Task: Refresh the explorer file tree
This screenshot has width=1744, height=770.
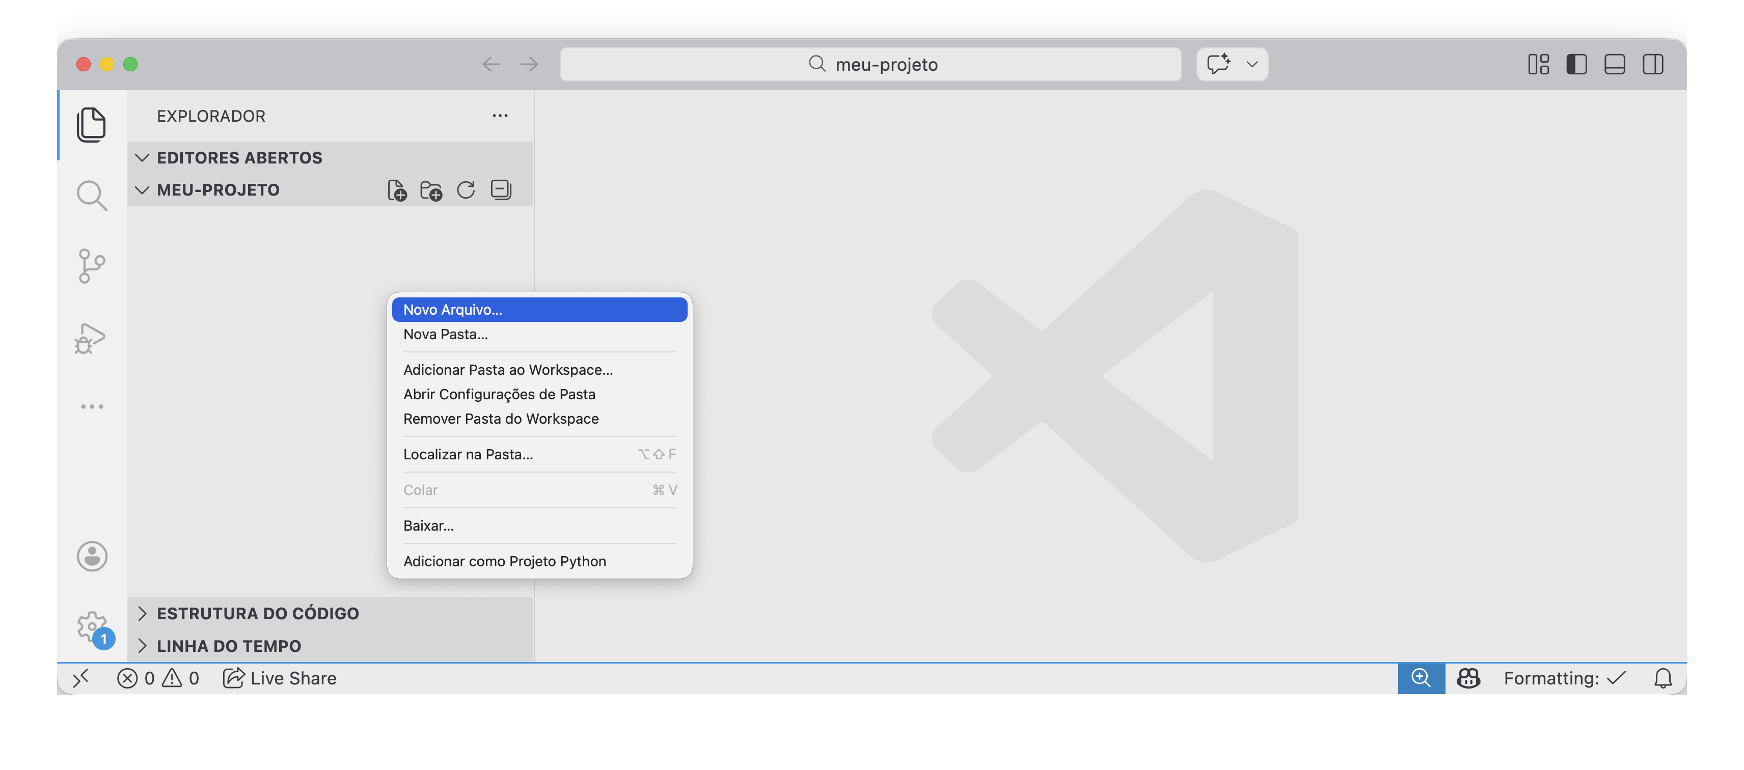Action: click(466, 190)
